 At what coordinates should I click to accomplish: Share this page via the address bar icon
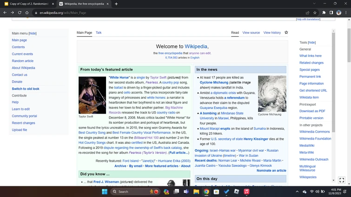click(307, 13)
